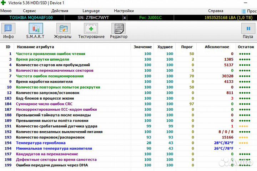Open the Language menu
This screenshot has width=257, height=171.
coord(91,11)
